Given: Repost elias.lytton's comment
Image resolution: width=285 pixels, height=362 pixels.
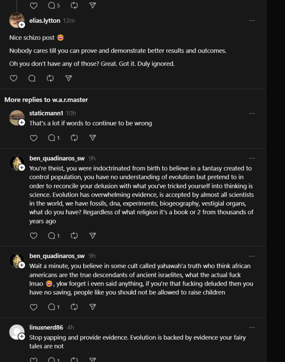Looking at the screenshot, I should coord(50,78).
